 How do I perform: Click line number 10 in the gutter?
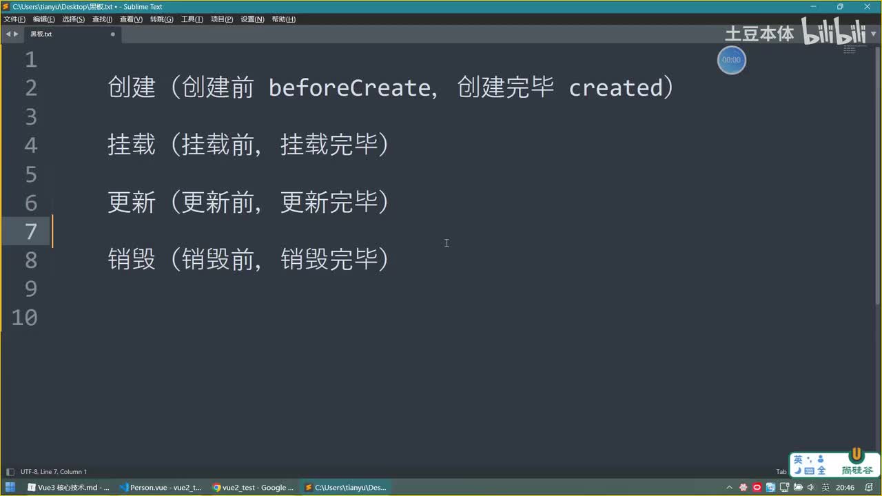coord(25,318)
